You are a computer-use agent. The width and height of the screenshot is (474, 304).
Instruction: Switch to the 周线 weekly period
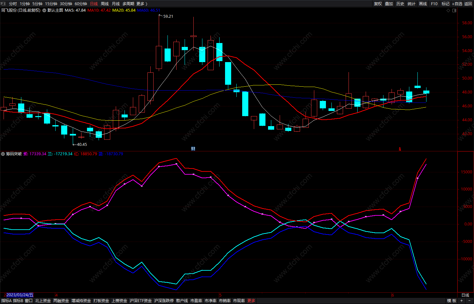click(x=105, y=4)
